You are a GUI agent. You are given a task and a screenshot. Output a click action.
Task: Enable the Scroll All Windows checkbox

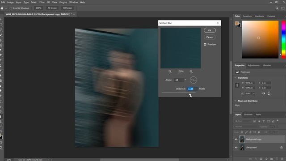(x=11, y=8)
